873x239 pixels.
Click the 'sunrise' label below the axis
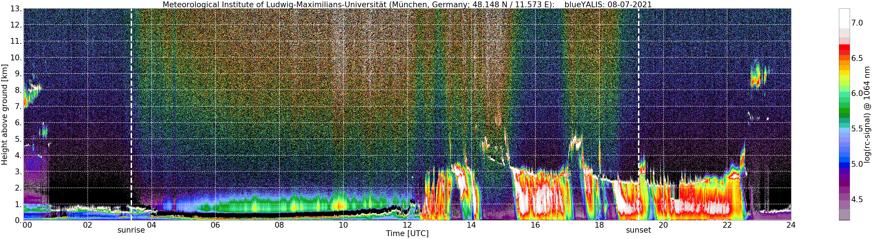click(131, 230)
